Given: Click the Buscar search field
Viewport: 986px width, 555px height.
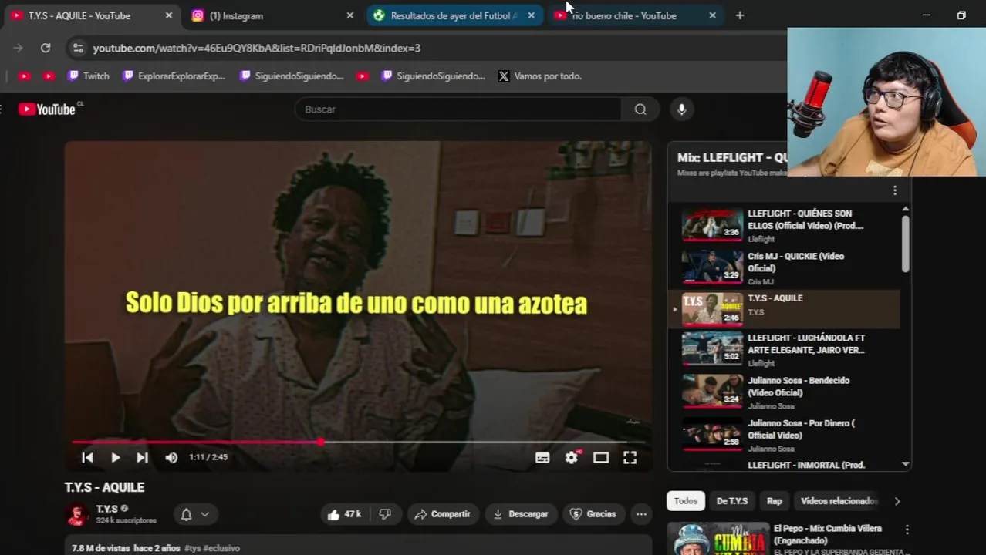Looking at the screenshot, I should pyautogui.click(x=458, y=109).
